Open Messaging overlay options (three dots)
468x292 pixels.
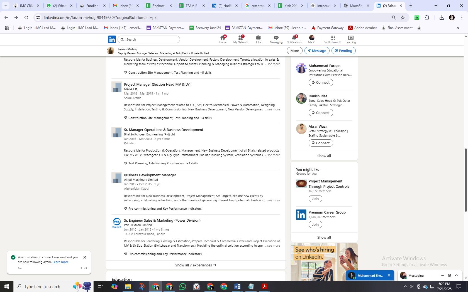click(442, 275)
